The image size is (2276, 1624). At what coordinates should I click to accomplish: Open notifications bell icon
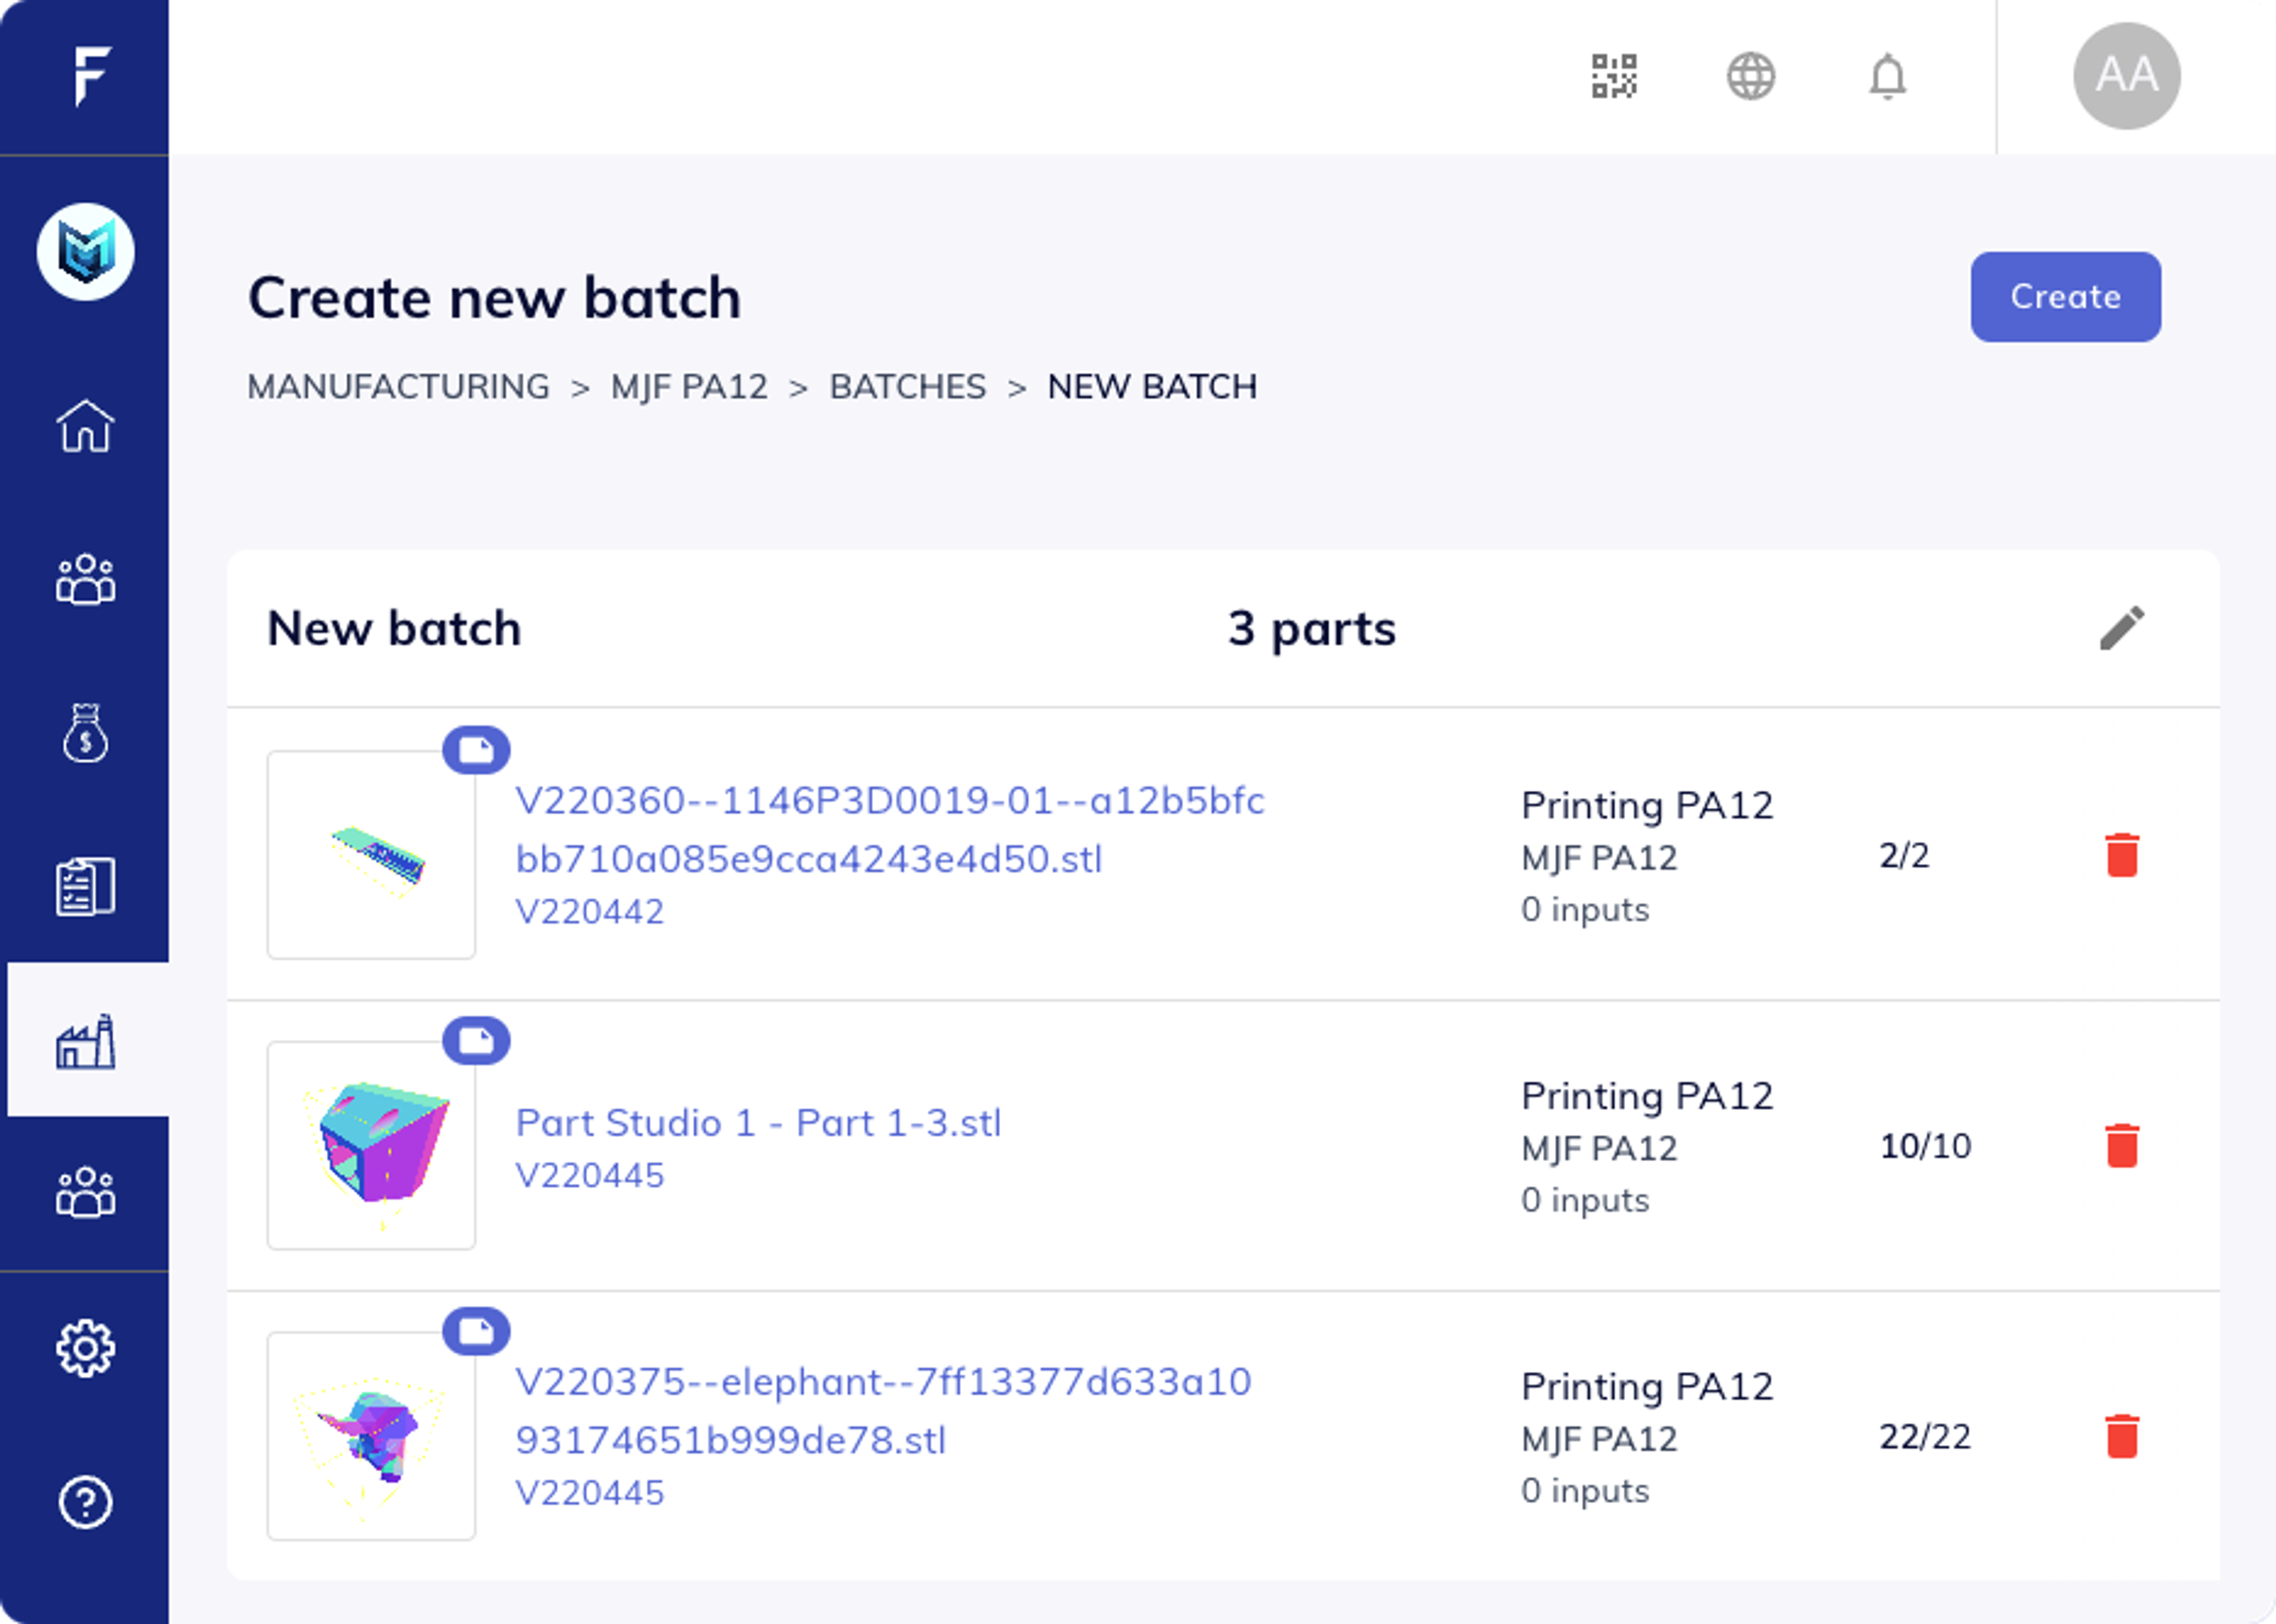coord(1887,76)
